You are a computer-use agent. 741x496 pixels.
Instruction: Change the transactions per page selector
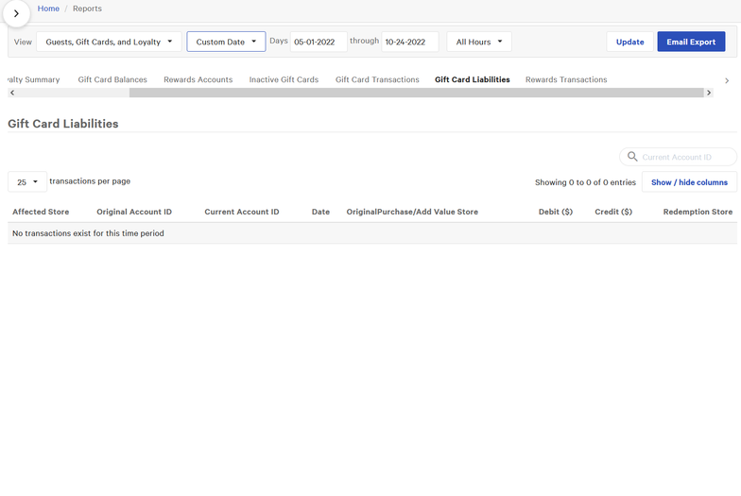[x=27, y=181]
